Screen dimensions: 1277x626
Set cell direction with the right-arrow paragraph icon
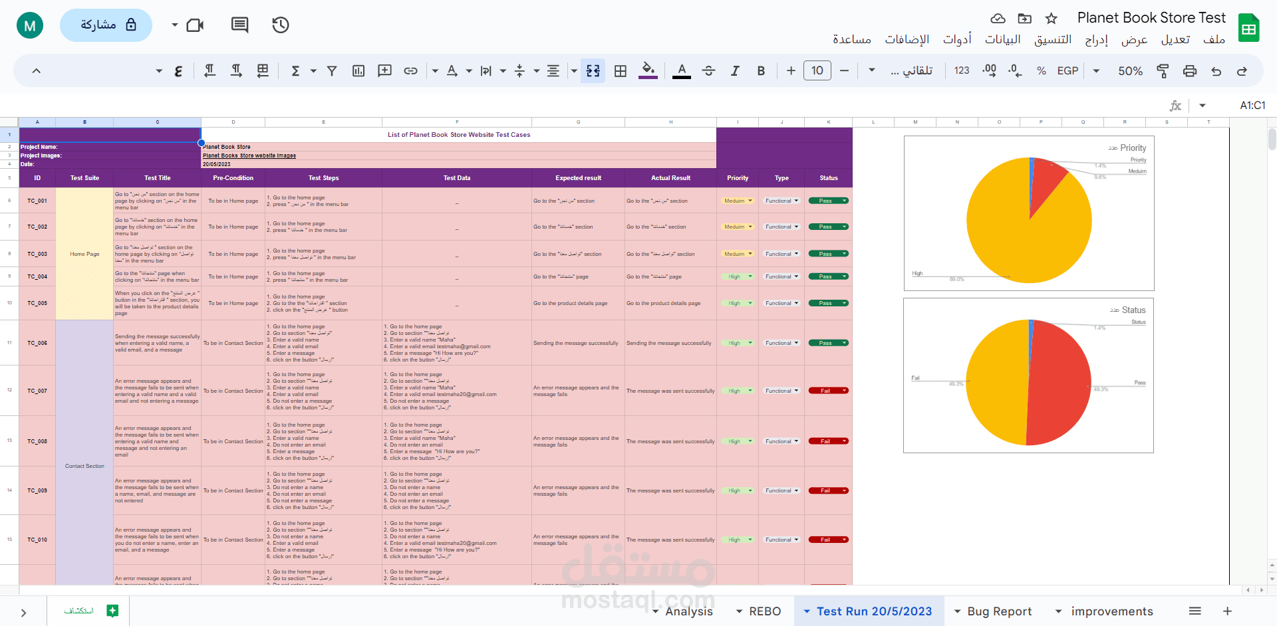[x=236, y=71]
